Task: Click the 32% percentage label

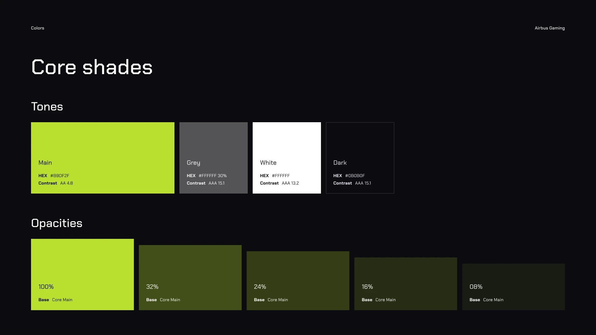Action: (152, 287)
